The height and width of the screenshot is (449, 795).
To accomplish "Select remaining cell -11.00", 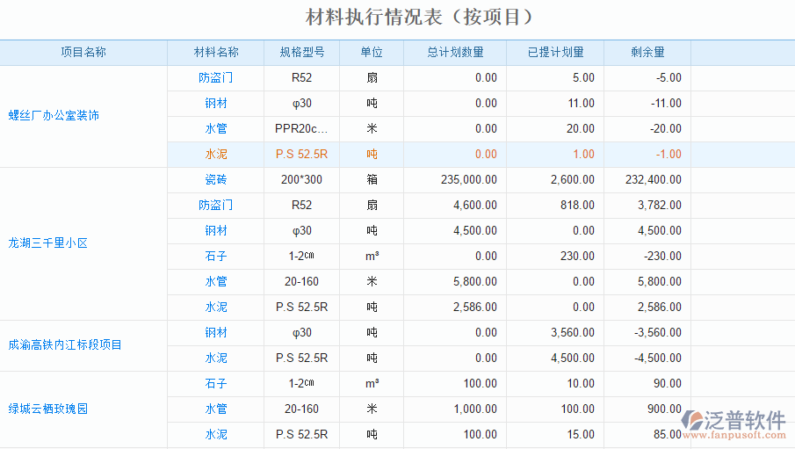I will (647, 104).
